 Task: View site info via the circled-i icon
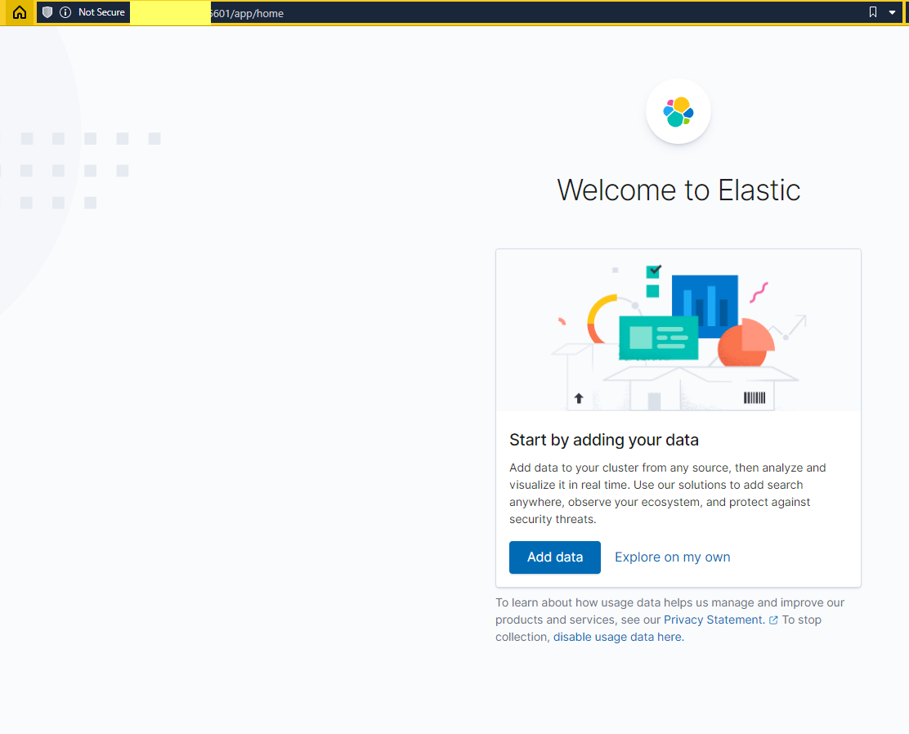pos(65,12)
